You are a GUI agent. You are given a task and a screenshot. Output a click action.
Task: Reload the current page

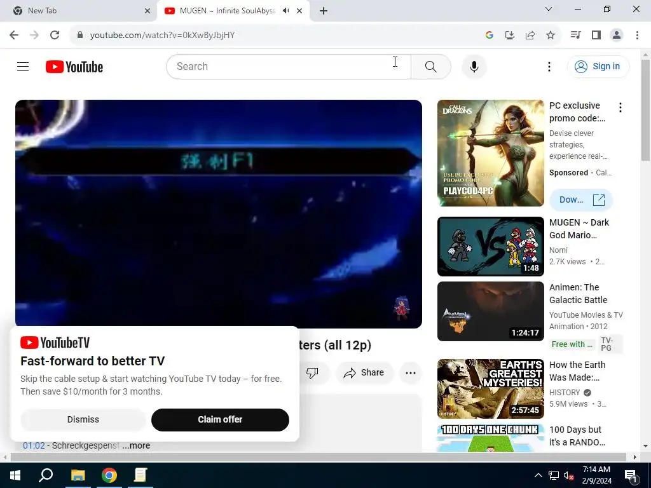click(55, 35)
